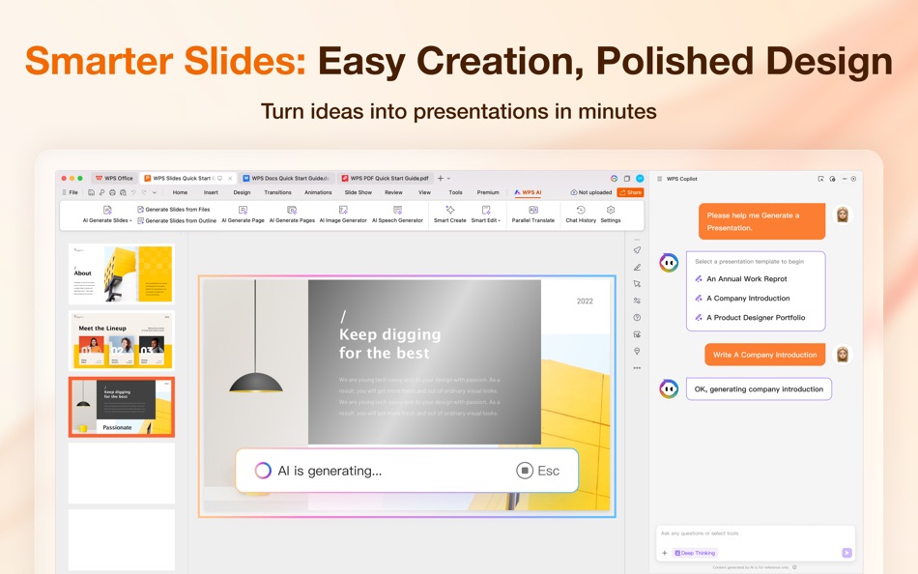Click the pen icon in side toolbar
The image size is (918, 574).
[637, 267]
